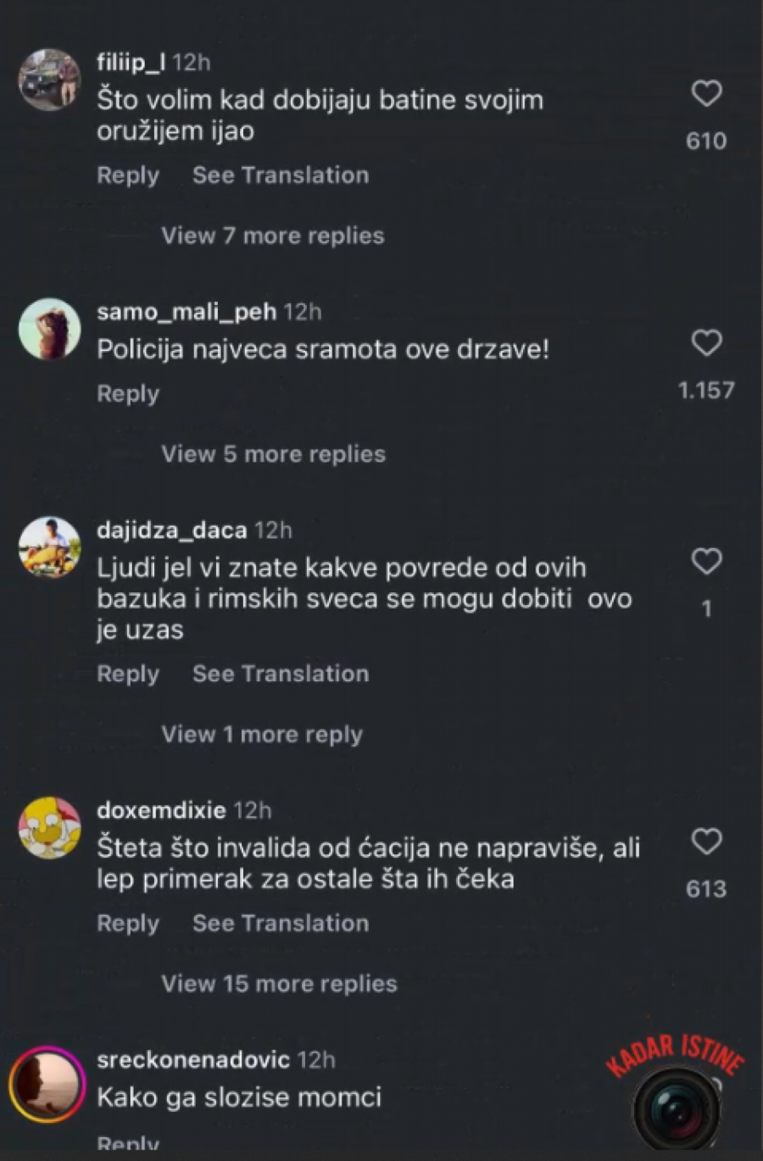The image size is (763, 1161).
Task: See translation of filiip_l's comment
Action: [x=281, y=175]
